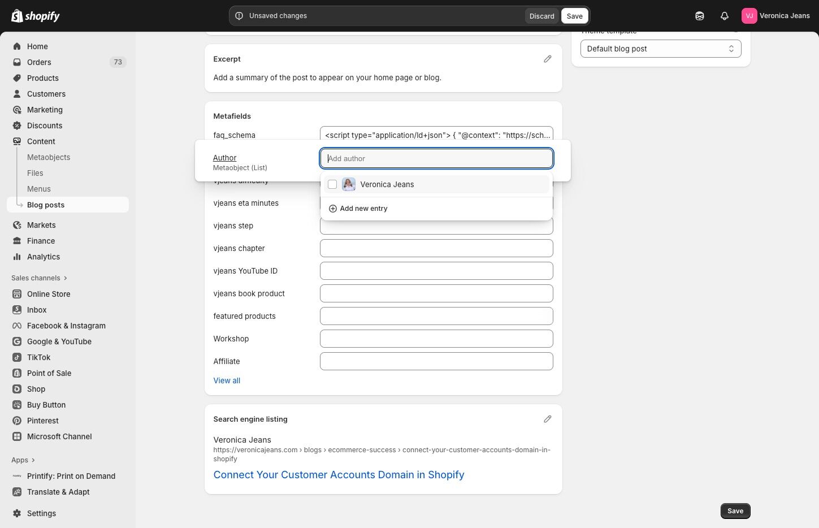Check the Veronica Jeans author checkbox
This screenshot has height=528, width=819.
[x=332, y=184]
